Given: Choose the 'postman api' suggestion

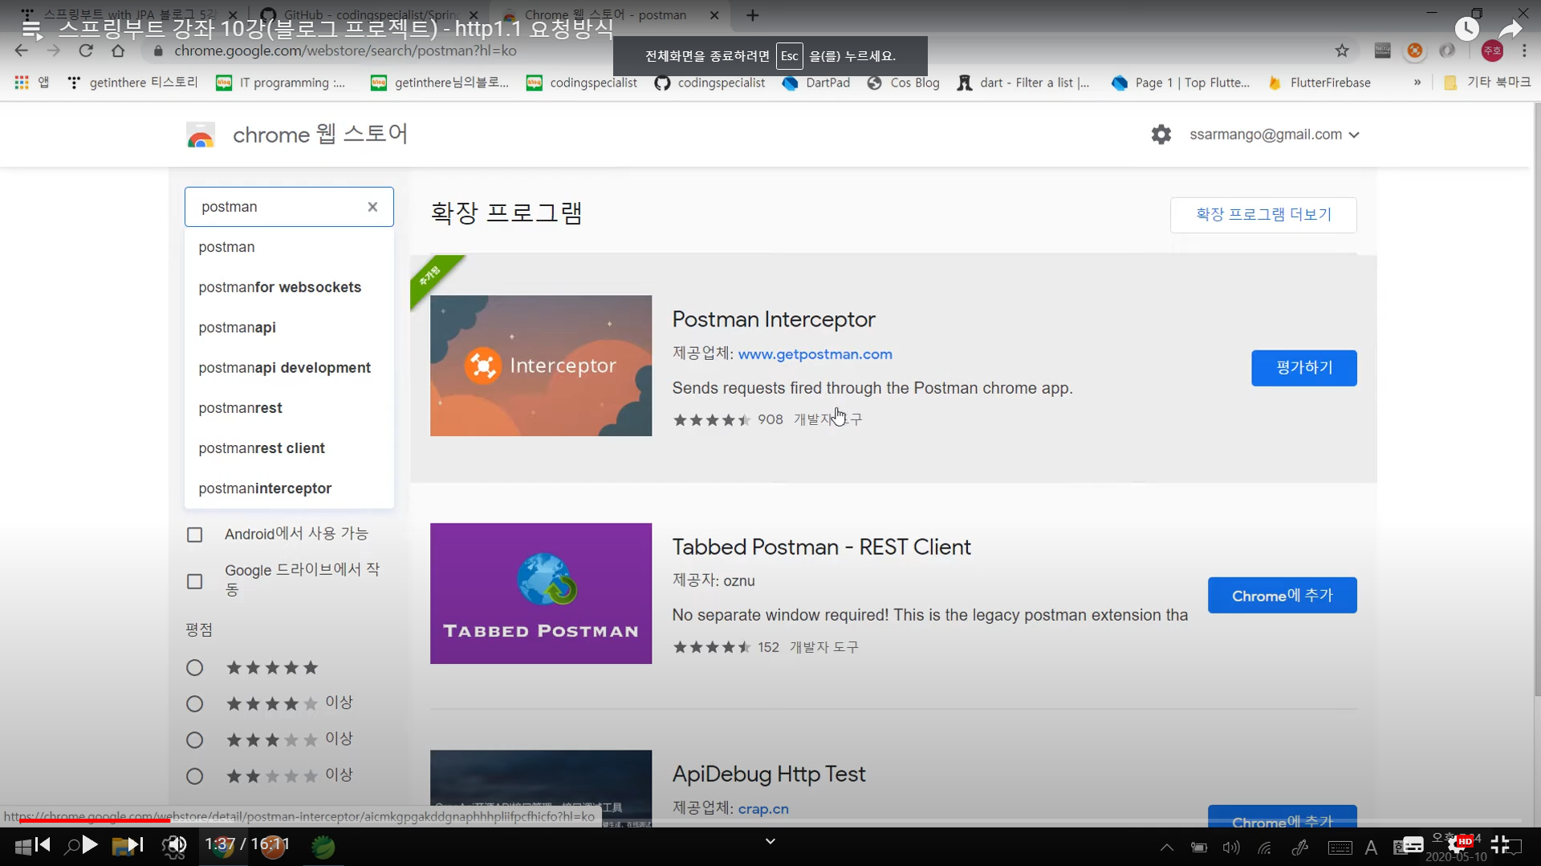Looking at the screenshot, I should point(289,327).
